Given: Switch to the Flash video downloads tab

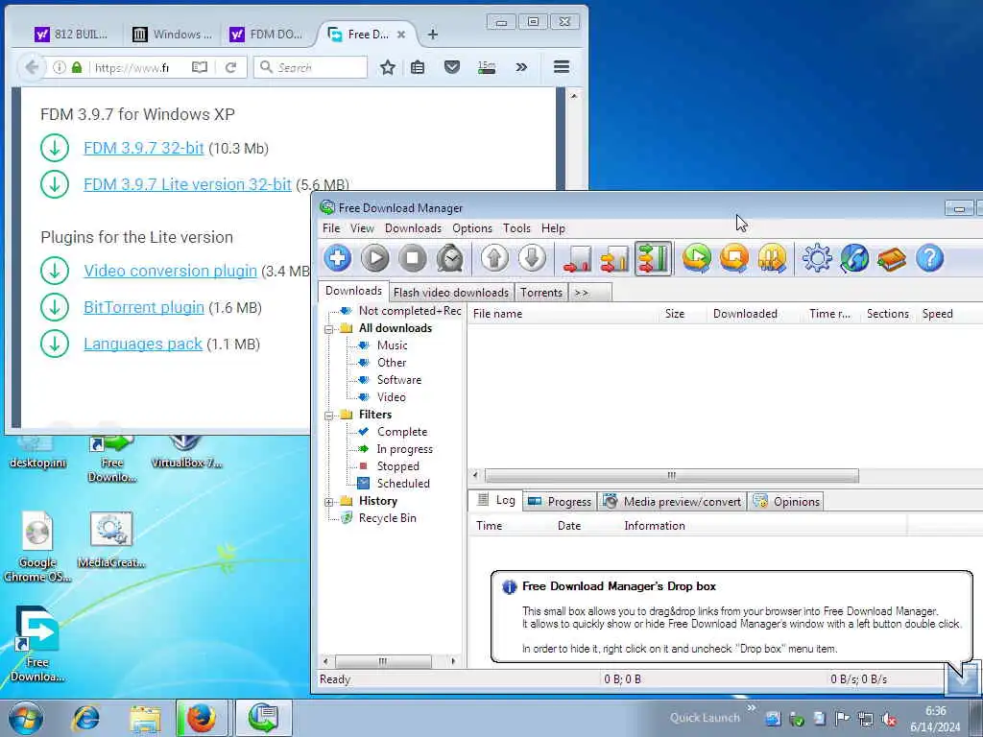Looking at the screenshot, I should (451, 293).
